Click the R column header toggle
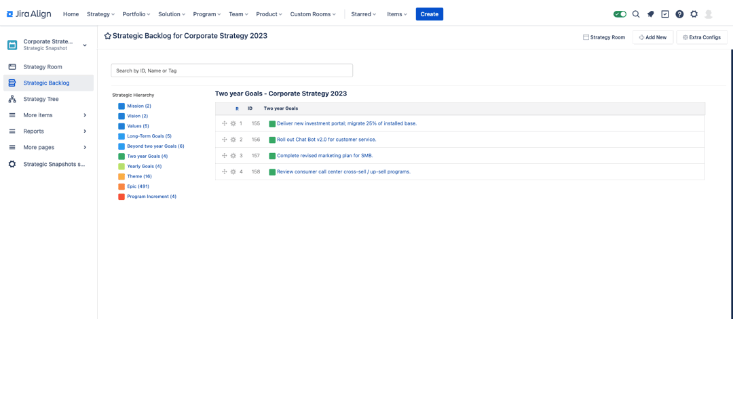733x412 pixels. [237, 108]
